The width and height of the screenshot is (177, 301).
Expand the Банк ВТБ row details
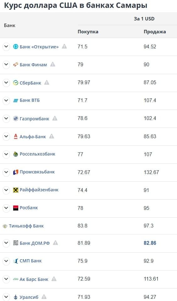point(6,101)
